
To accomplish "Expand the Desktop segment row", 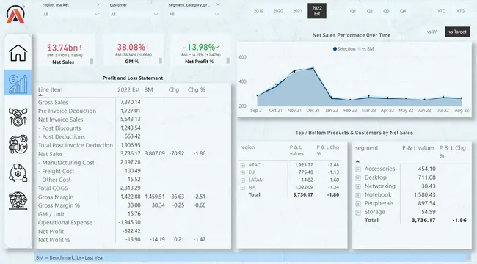I will pyautogui.click(x=358, y=177).
